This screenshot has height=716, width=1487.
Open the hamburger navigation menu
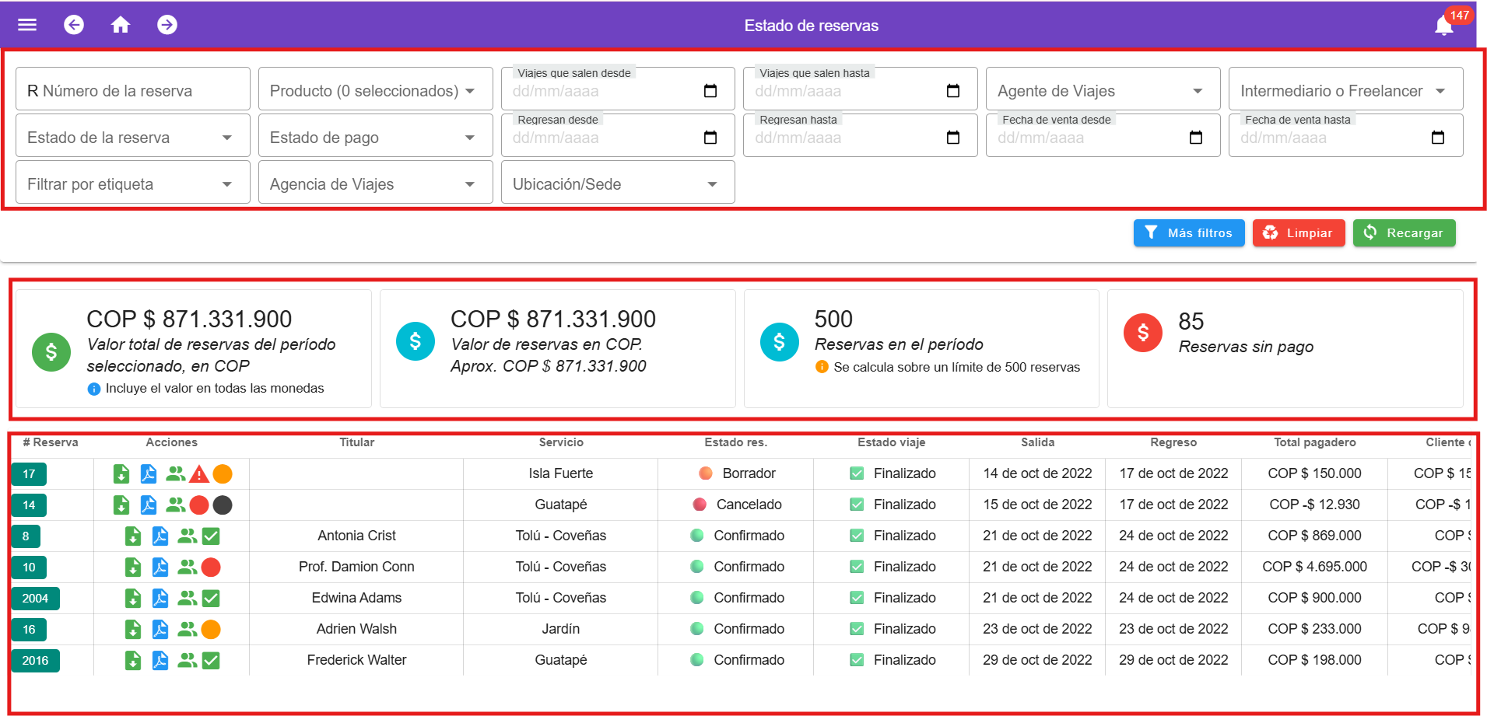(27, 25)
